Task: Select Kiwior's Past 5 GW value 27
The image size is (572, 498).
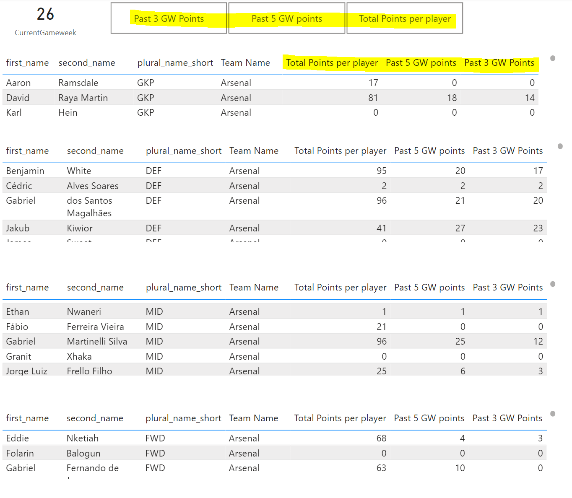Action: (460, 228)
